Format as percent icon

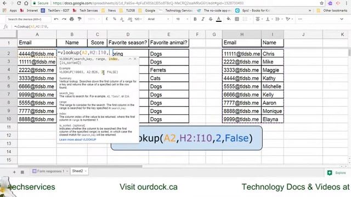[x=115, y=19]
